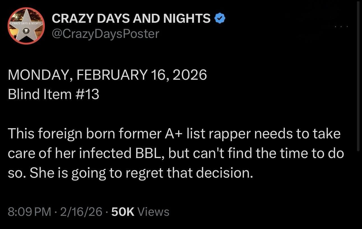Click the blue verified badge icon
The height and width of the screenshot is (229, 362).
[x=220, y=19]
